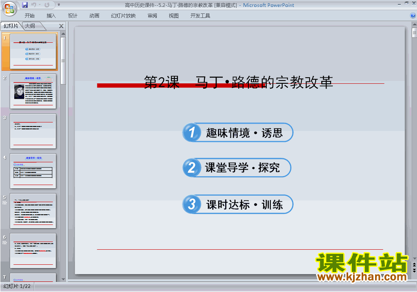417x292 pixels.
Task: Click the 趣味情境·诱思 button on slide
Action: click(238, 132)
